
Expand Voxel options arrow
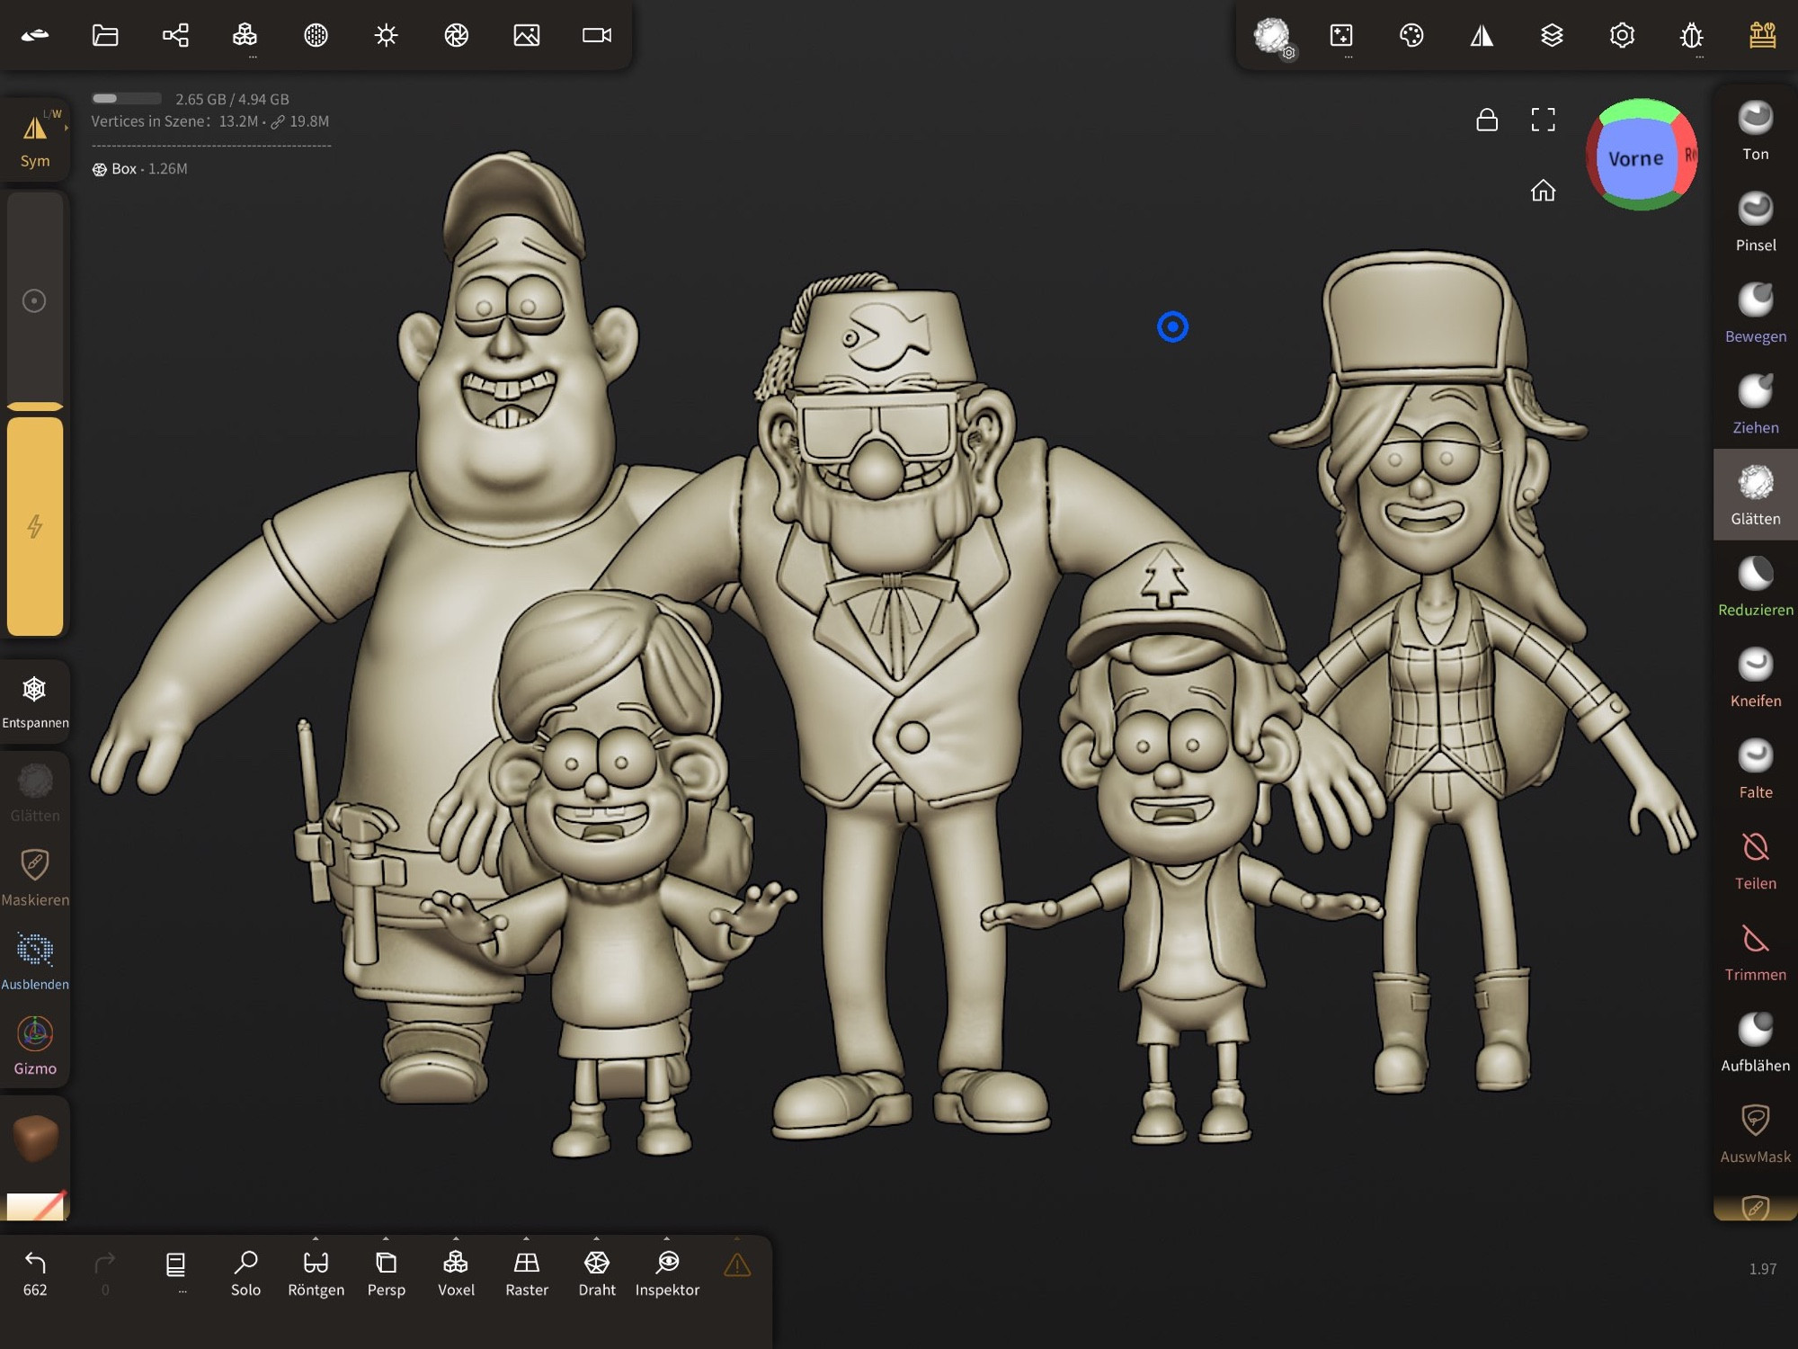(456, 1238)
